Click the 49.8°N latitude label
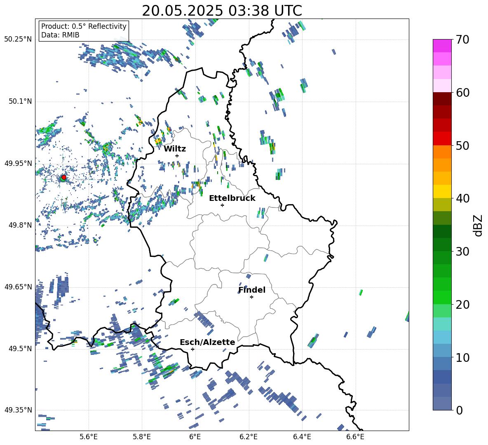 point(20,225)
